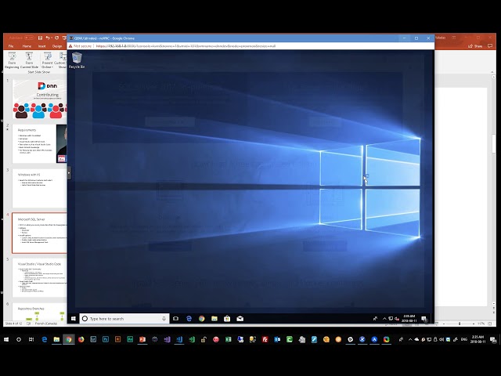Viewport: 501px width, 376px height.
Task: Open the Present Online dropdown
Action: (x=47, y=61)
